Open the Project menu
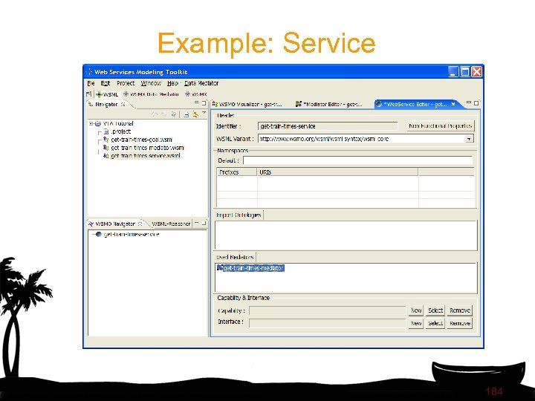 pyautogui.click(x=126, y=83)
